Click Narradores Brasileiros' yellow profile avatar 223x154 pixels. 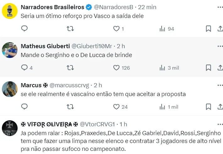pos(10,12)
